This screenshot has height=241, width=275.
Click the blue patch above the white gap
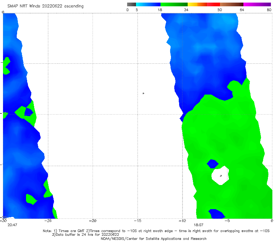coord(213,164)
